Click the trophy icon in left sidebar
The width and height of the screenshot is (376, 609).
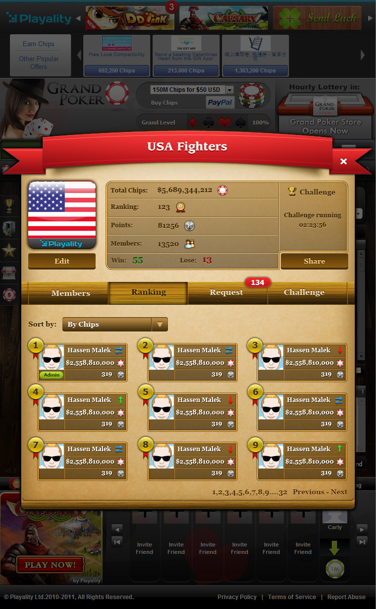point(9,205)
